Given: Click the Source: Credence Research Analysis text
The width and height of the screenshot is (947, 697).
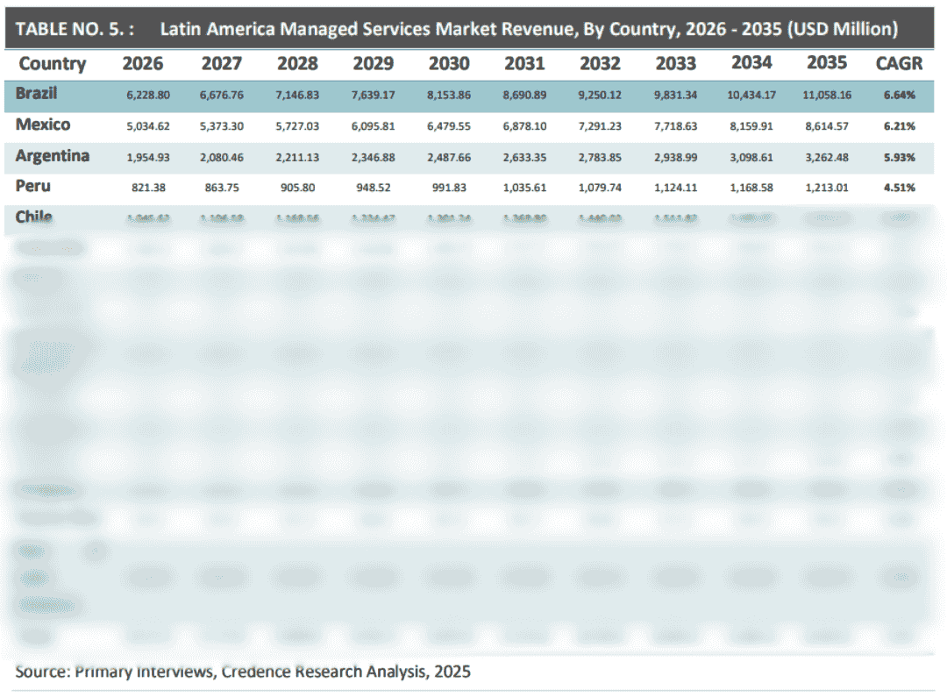Looking at the screenshot, I should [x=243, y=672].
